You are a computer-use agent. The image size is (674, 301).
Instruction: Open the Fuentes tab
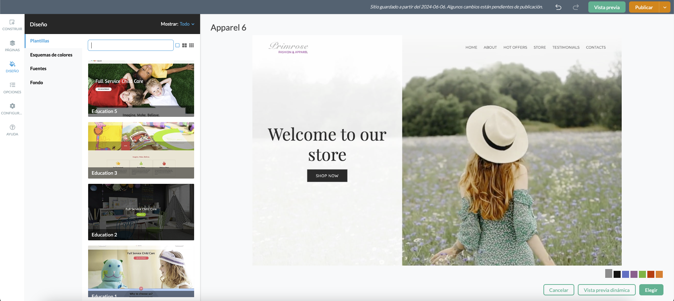click(38, 69)
